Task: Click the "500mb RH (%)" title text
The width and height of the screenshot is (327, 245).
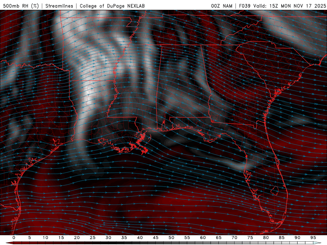Action: click(x=21, y=6)
